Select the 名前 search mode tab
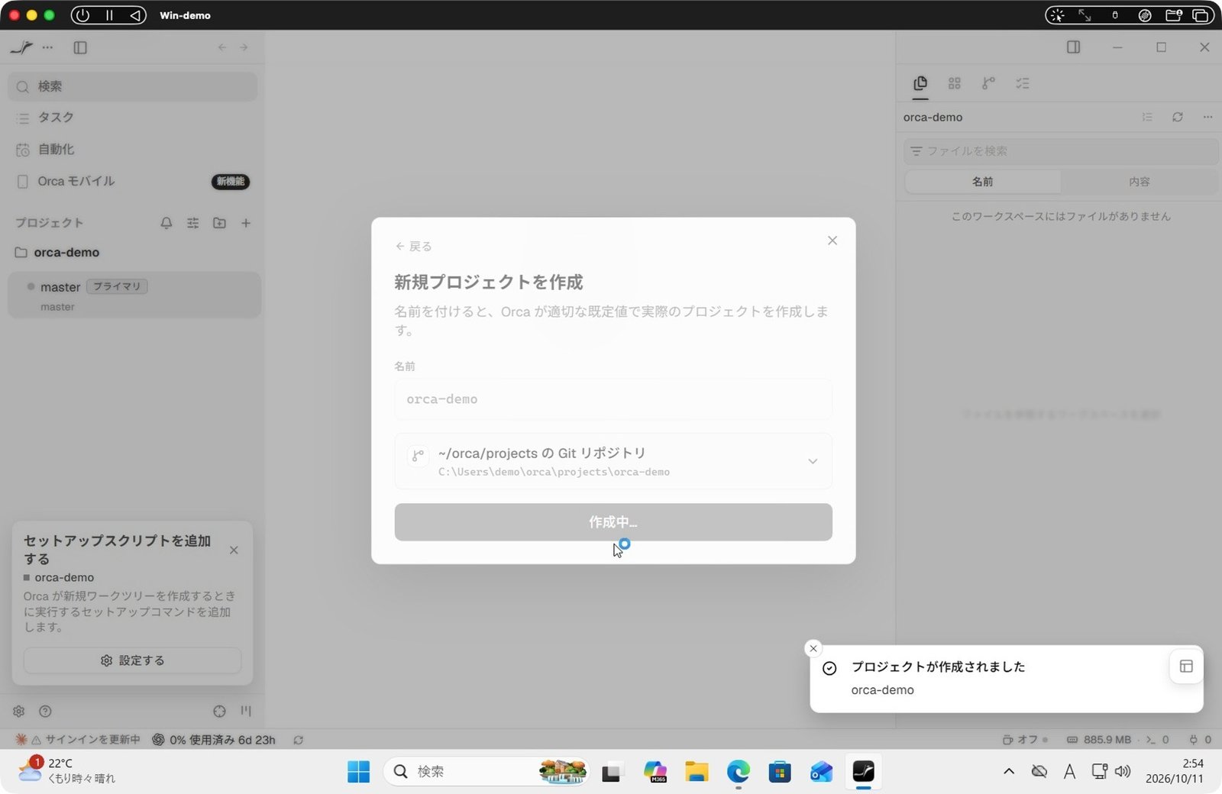The image size is (1222, 794). coord(982,182)
